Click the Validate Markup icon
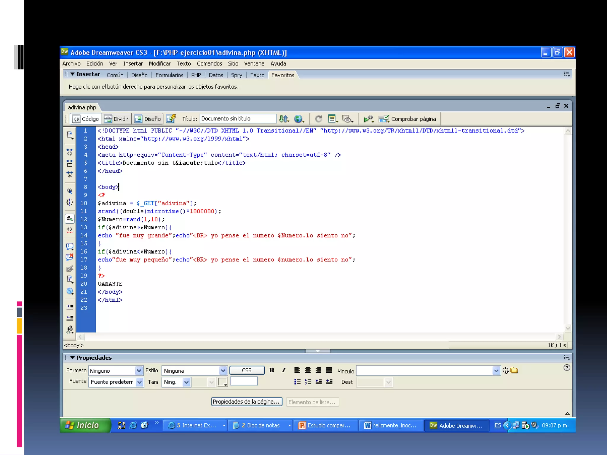 [x=368, y=119]
